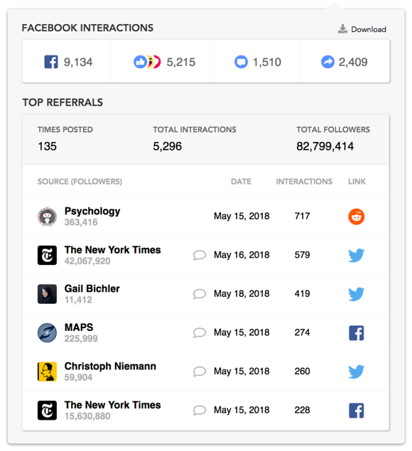Click the Facebook total interactions icon 9,134
The image size is (412, 451).
(x=51, y=62)
